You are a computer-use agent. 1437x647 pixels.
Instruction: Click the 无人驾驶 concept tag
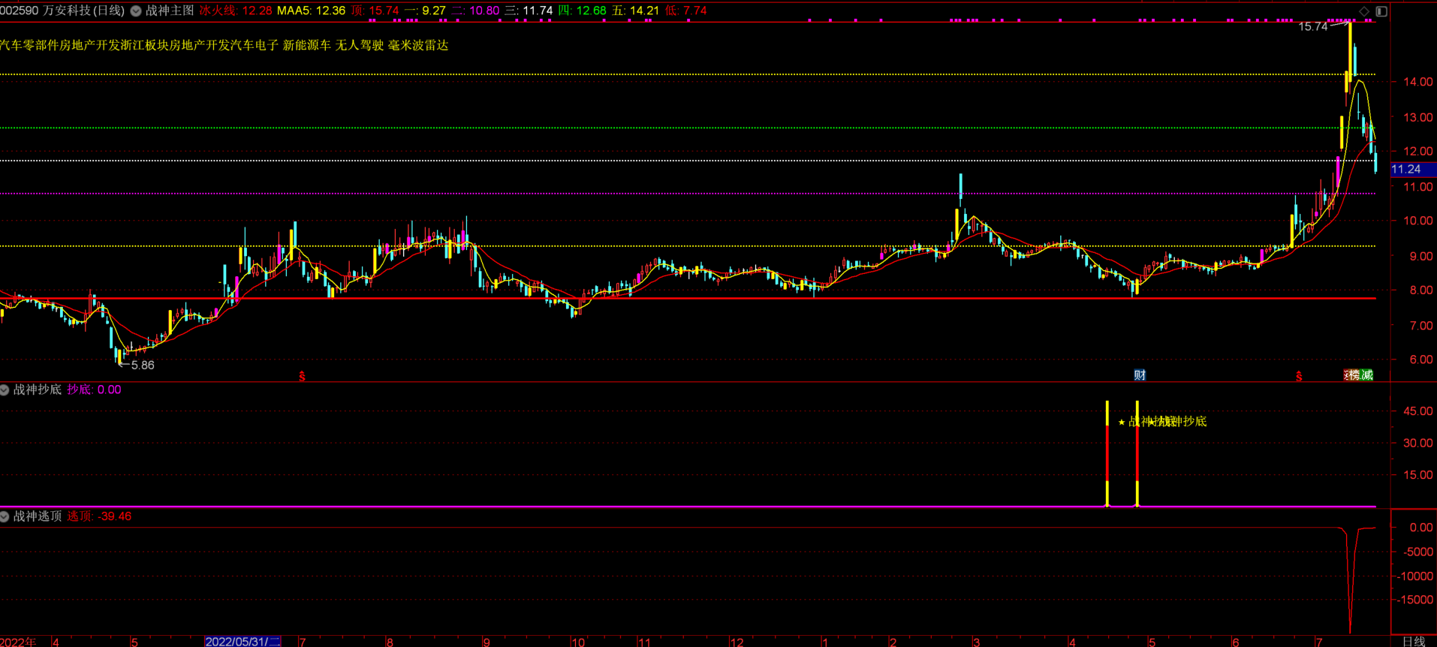coord(360,45)
